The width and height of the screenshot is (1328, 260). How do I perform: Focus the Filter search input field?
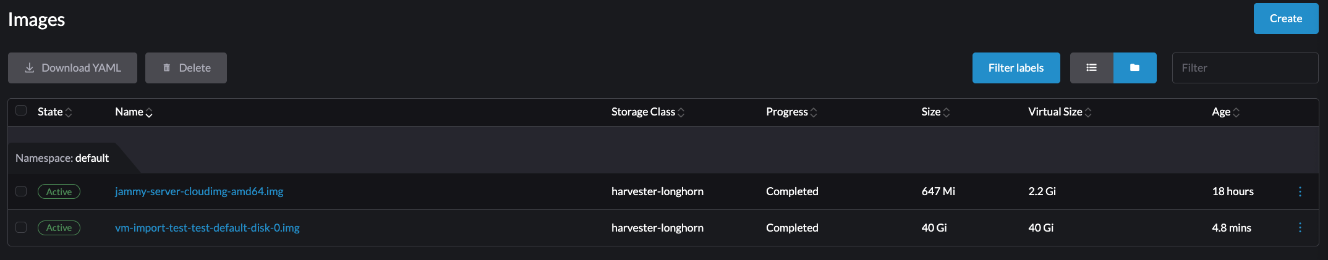click(x=1245, y=68)
